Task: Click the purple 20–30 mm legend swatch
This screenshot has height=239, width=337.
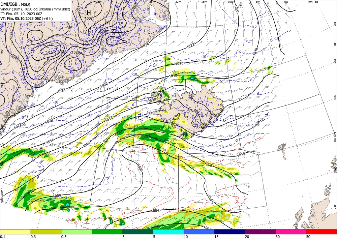Action: pyautogui.click(x=260, y=232)
